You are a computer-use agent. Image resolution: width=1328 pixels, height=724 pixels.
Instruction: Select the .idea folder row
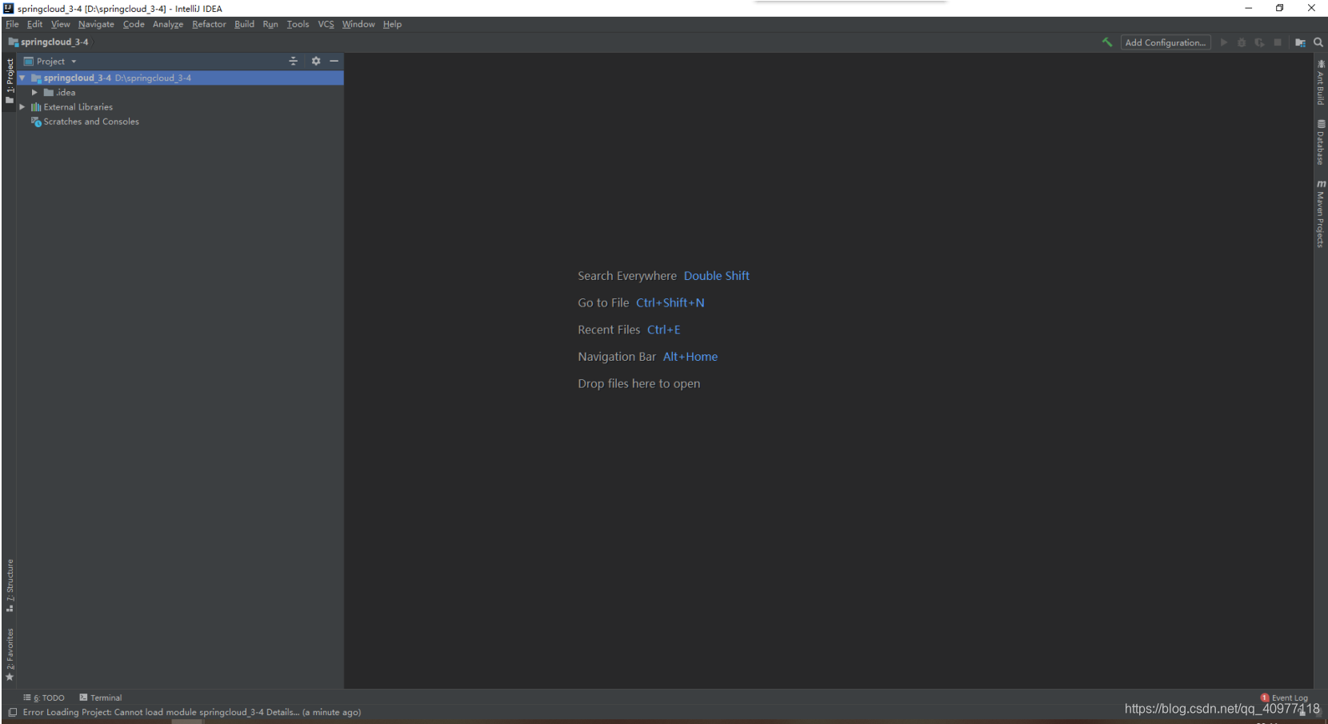click(x=181, y=92)
